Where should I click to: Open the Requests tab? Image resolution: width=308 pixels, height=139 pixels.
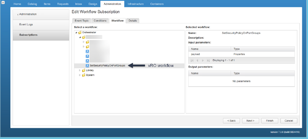63,4
